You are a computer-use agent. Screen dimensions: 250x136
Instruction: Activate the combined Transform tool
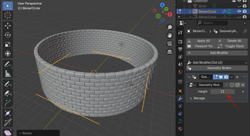[8, 54]
